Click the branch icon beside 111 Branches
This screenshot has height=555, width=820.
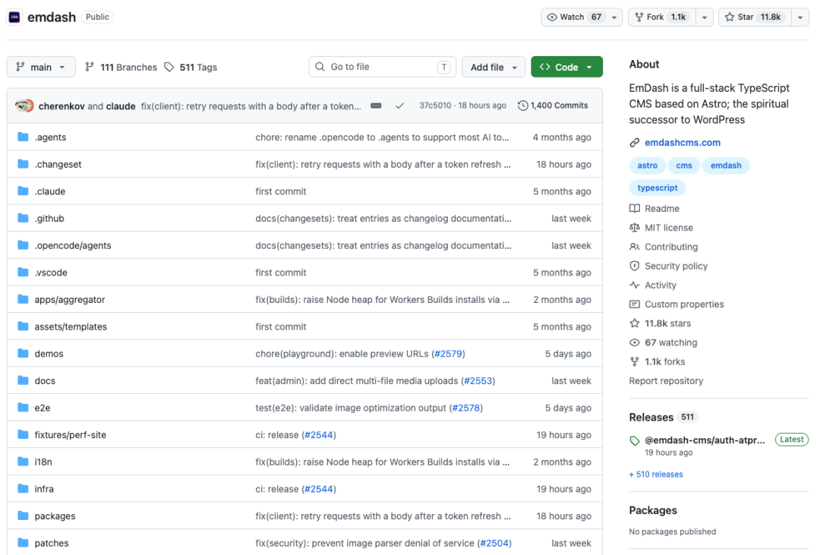(x=90, y=67)
